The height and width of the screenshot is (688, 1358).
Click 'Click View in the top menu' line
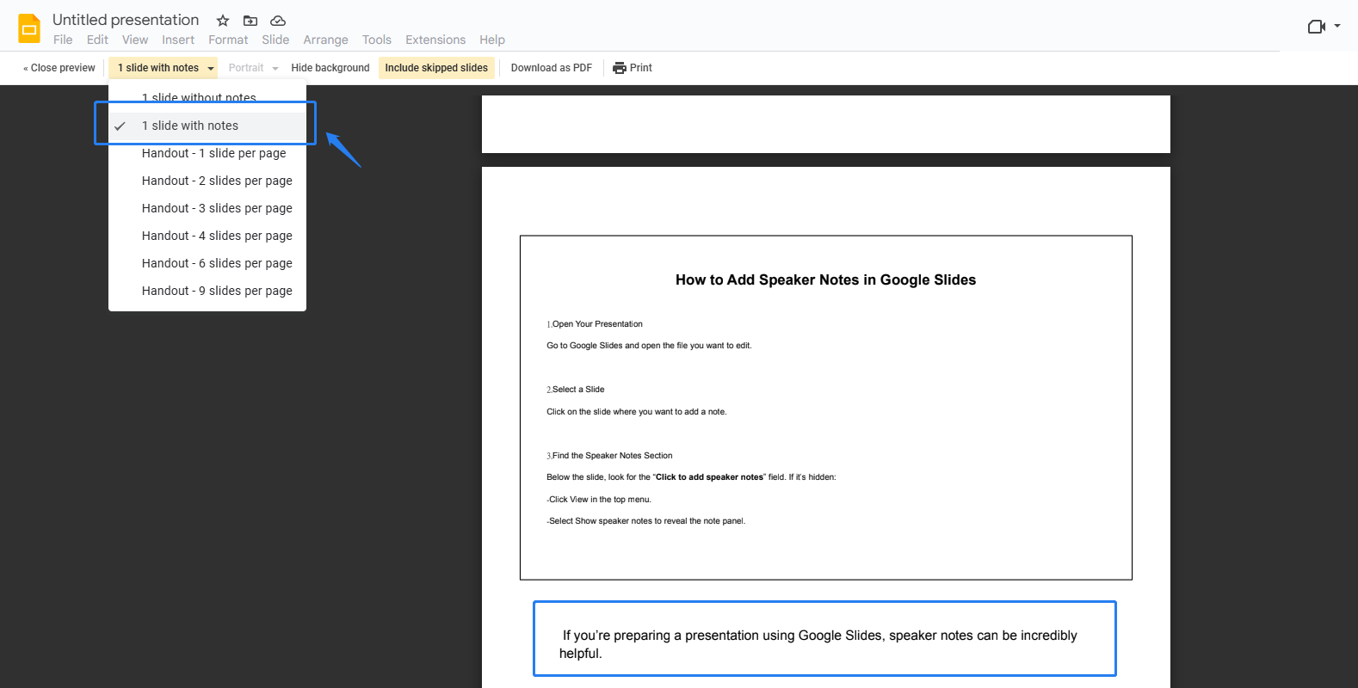tap(599, 500)
